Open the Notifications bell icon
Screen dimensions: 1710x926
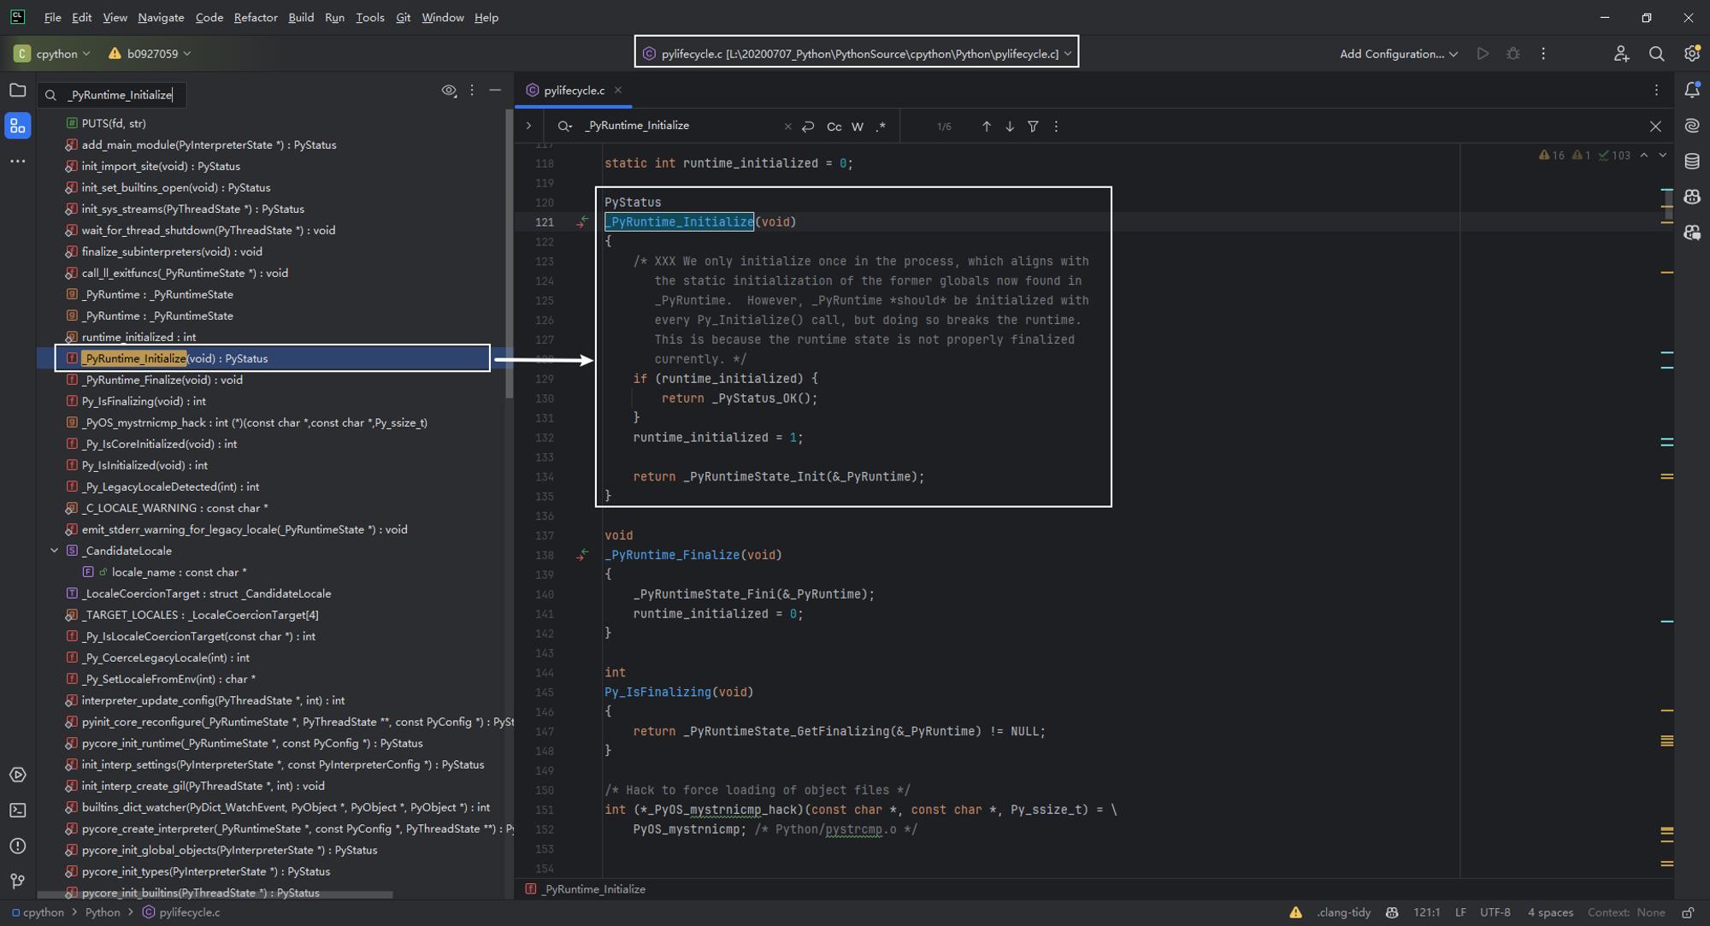pyautogui.click(x=1691, y=90)
